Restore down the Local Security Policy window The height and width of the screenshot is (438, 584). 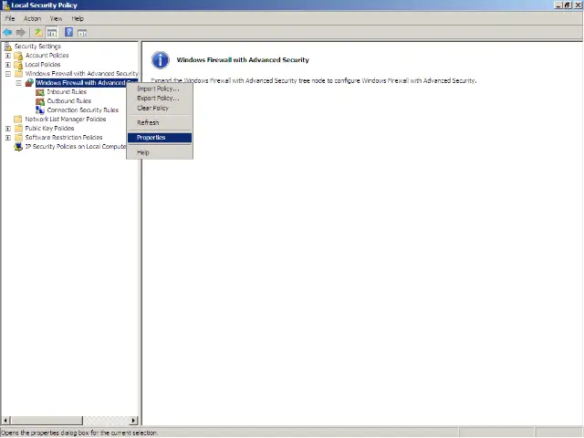click(568, 5)
